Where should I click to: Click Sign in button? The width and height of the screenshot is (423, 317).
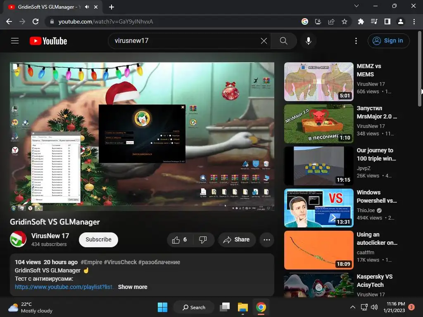(x=388, y=41)
